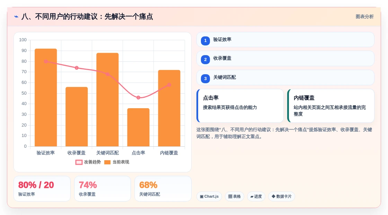
Task: Click the 搜索结果页获得点击的能力 description text
Action: pyautogui.click(x=230, y=108)
